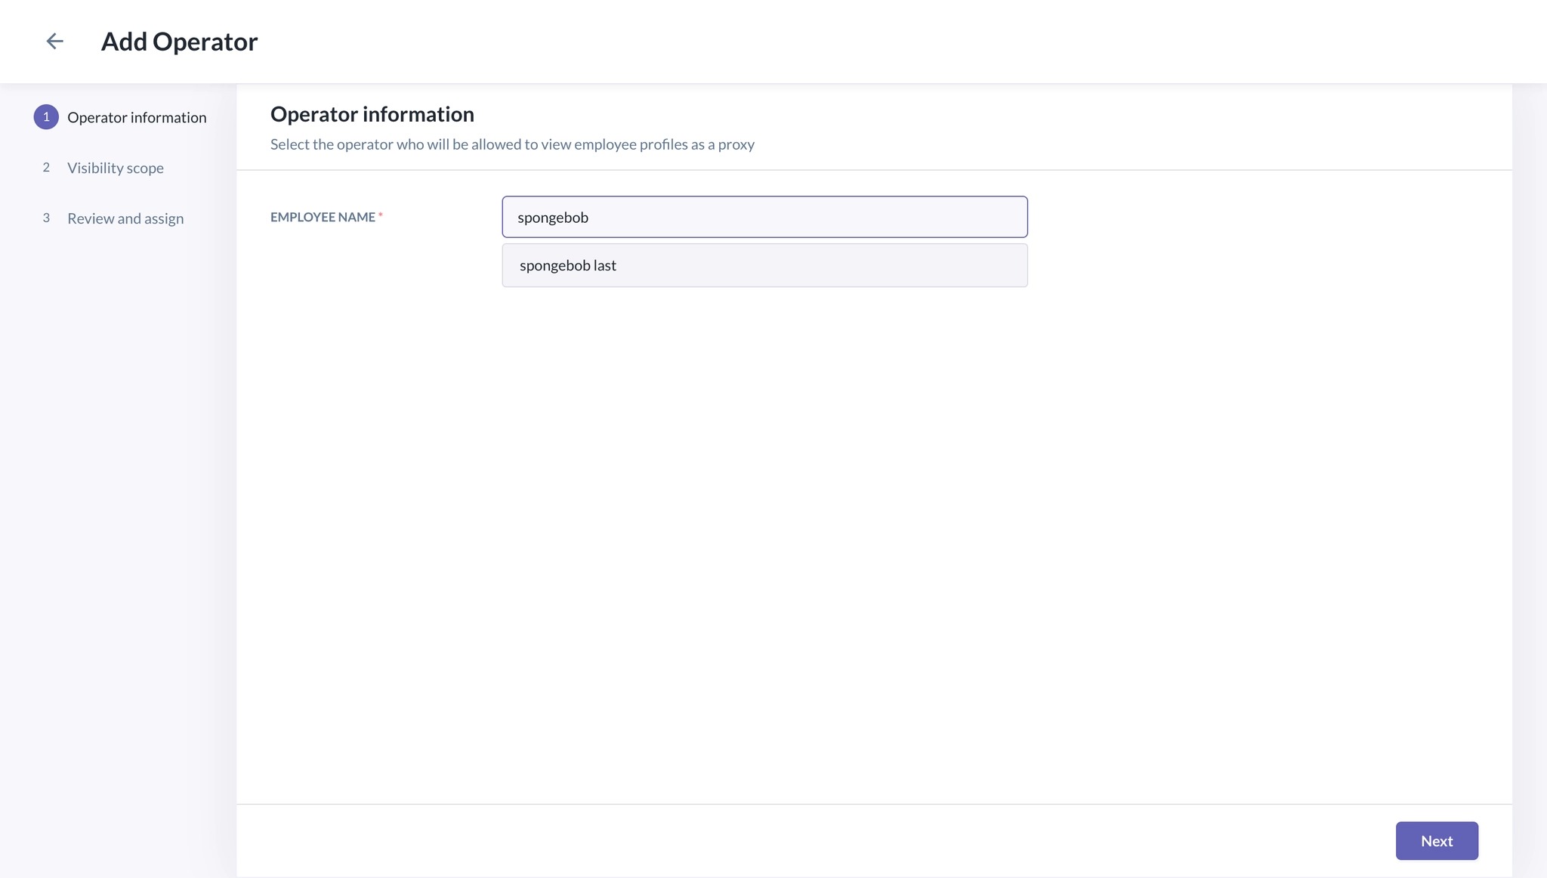Click the step 1 circle badge
Image resolution: width=1547 pixels, height=878 pixels.
click(46, 117)
